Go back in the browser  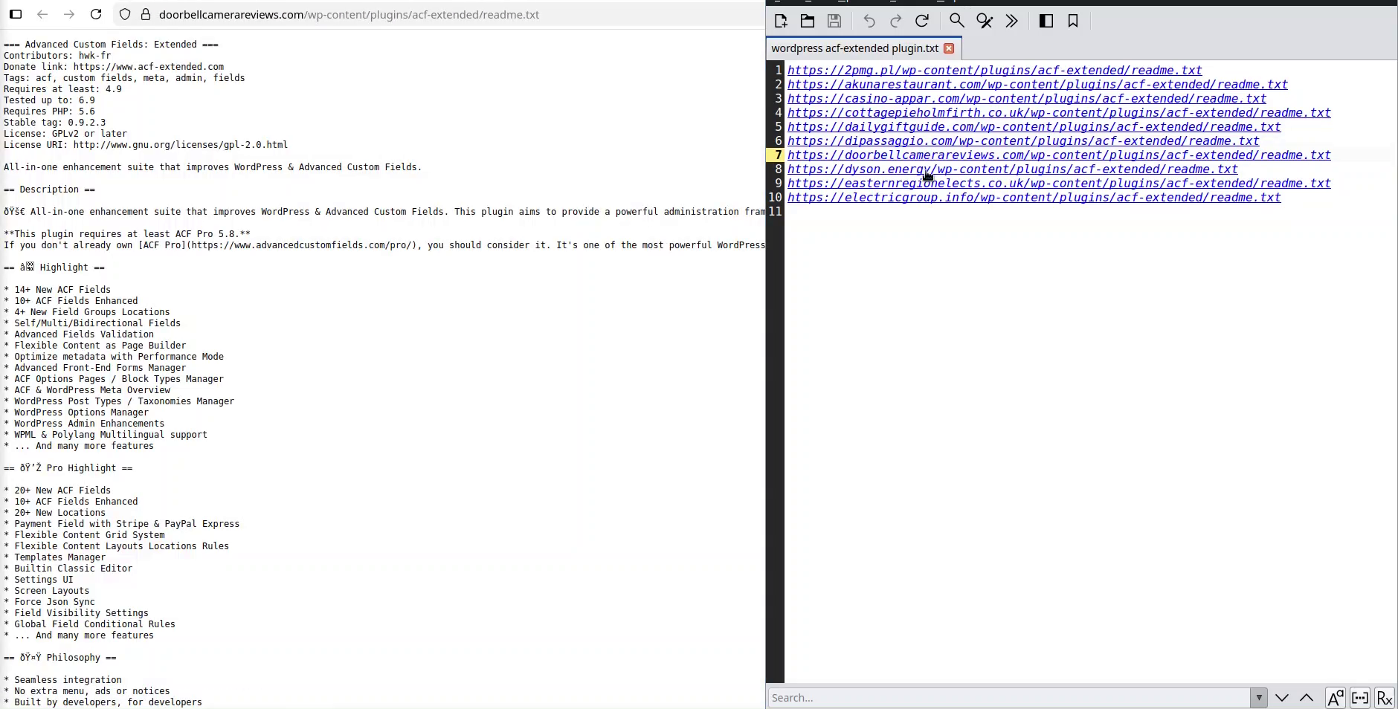(x=42, y=14)
